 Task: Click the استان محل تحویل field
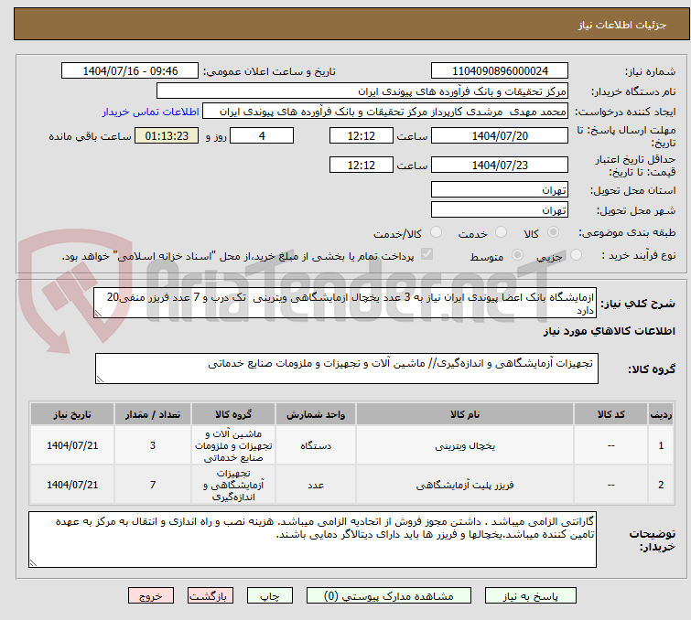click(500, 189)
